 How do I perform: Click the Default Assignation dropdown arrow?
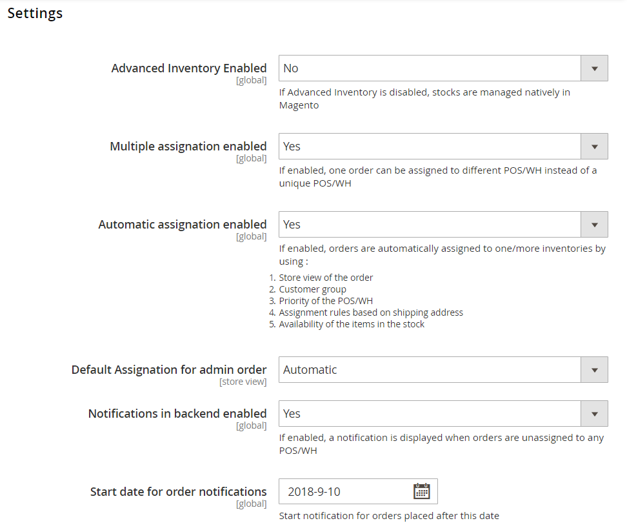pos(594,370)
